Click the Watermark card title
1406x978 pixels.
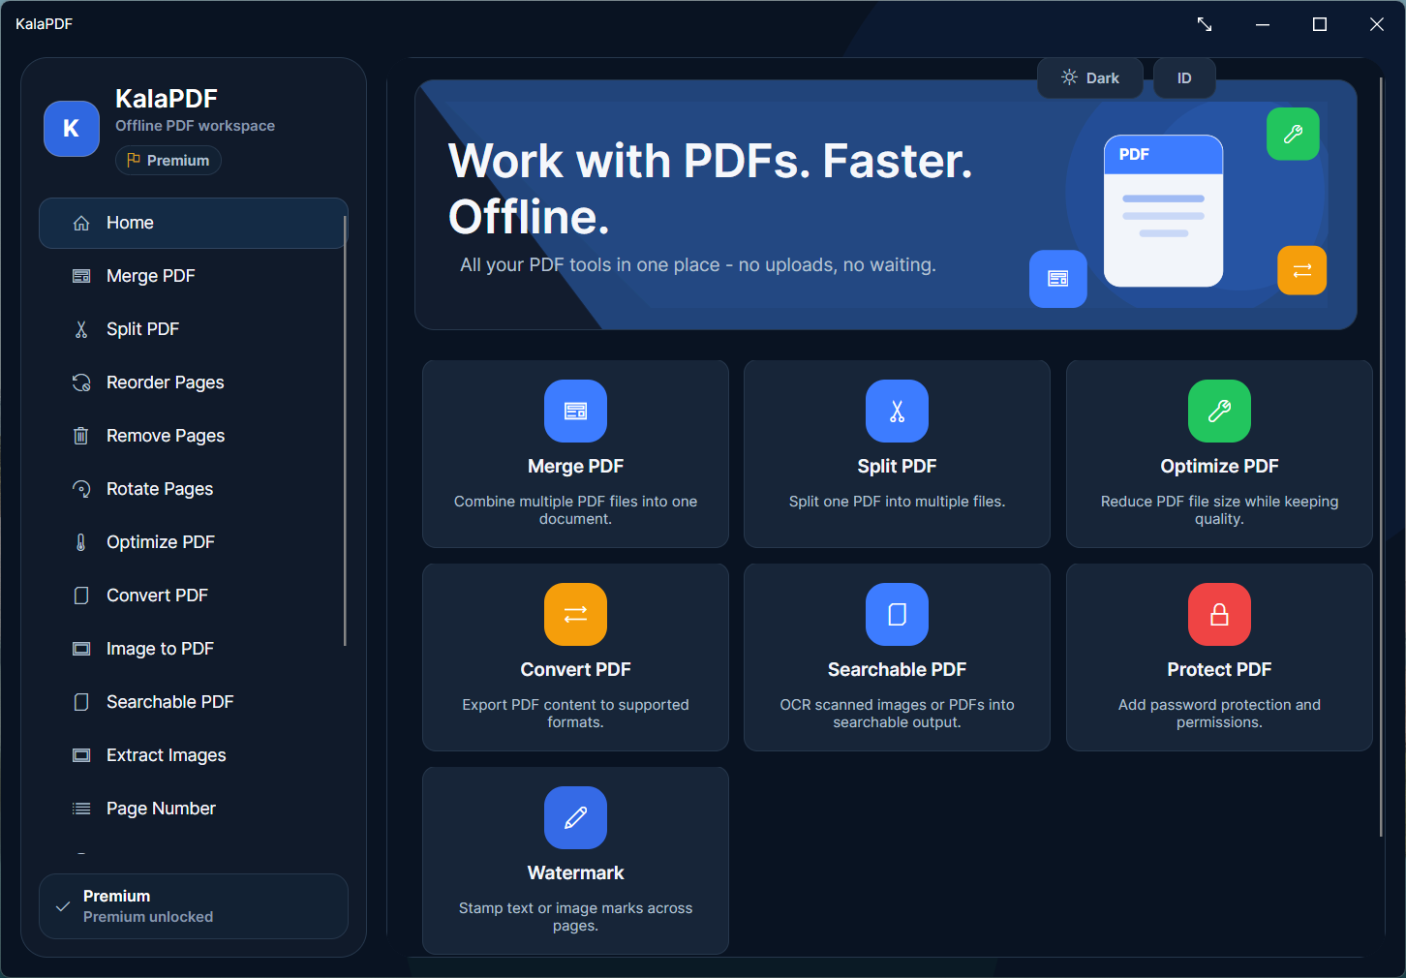tap(575, 873)
